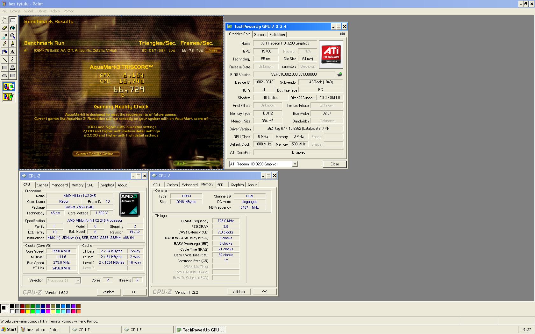Open the Kolory menu
The height and width of the screenshot is (334, 535).
click(x=55, y=11)
